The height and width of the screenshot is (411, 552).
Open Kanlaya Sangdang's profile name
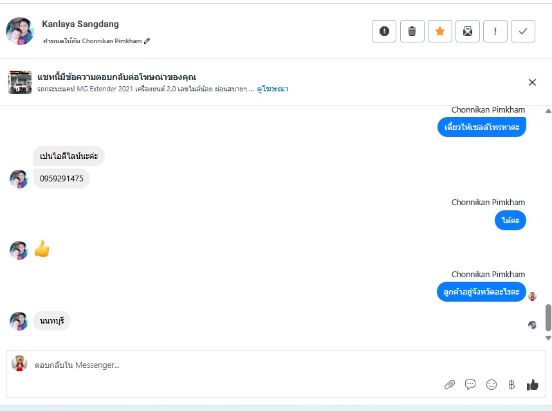[x=80, y=24]
